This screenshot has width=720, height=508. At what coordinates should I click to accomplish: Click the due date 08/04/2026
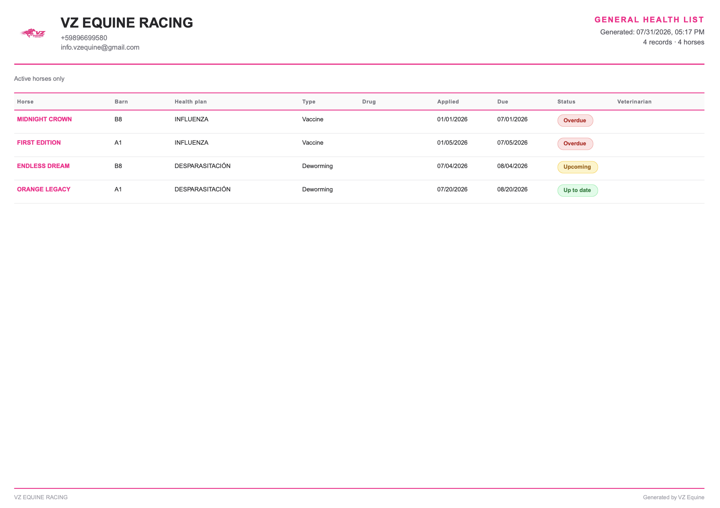[x=512, y=166]
